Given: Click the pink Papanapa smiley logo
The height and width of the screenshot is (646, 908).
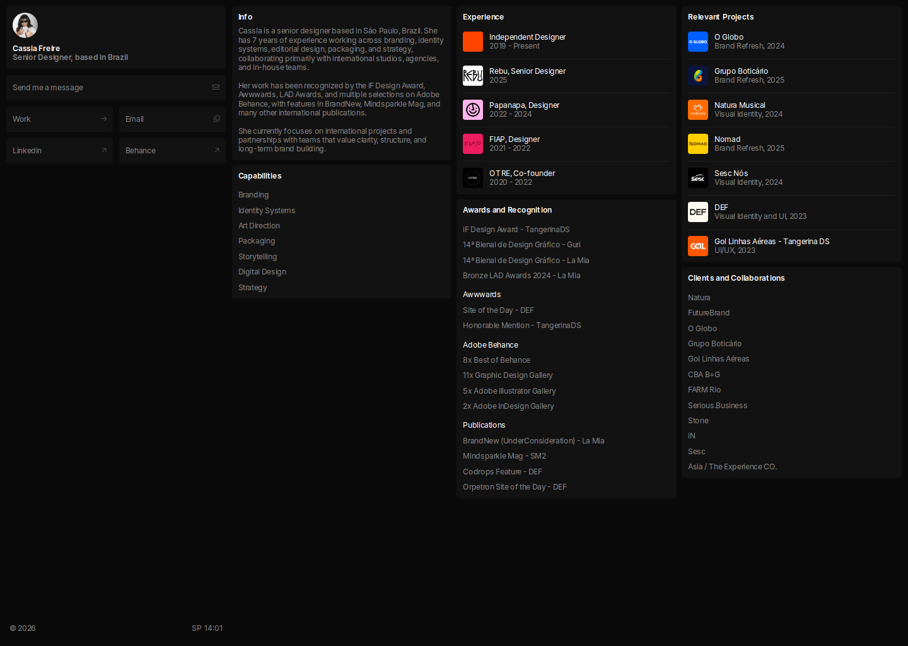Looking at the screenshot, I should click(x=472, y=110).
